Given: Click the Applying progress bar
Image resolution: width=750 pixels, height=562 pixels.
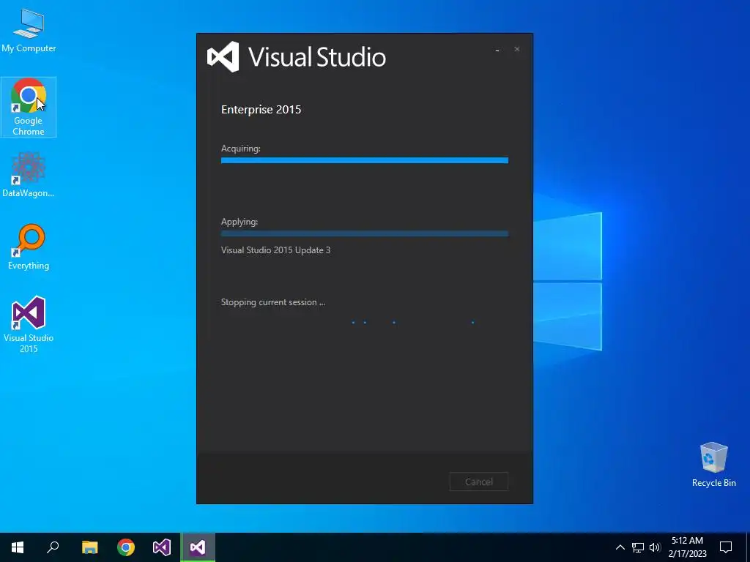Looking at the screenshot, I should click(365, 233).
